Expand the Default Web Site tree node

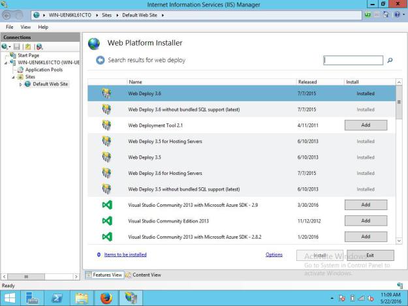20,84
